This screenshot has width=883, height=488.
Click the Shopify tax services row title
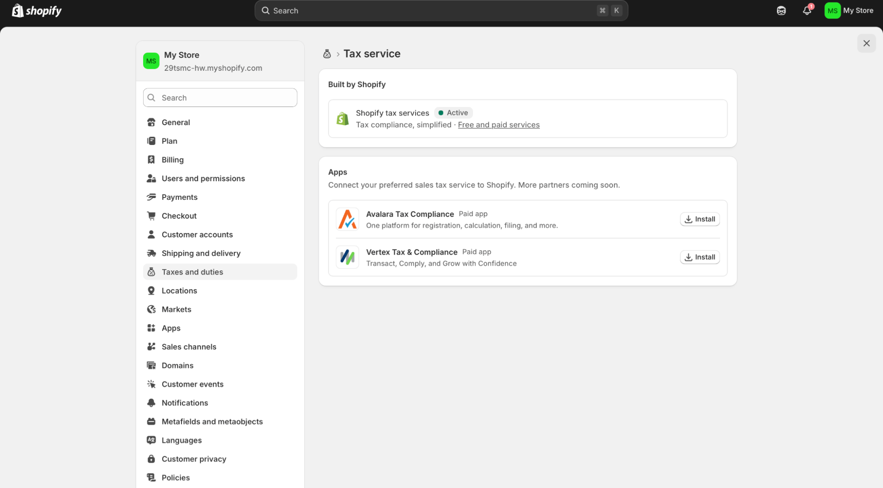pyautogui.click(x=392, y=113)
